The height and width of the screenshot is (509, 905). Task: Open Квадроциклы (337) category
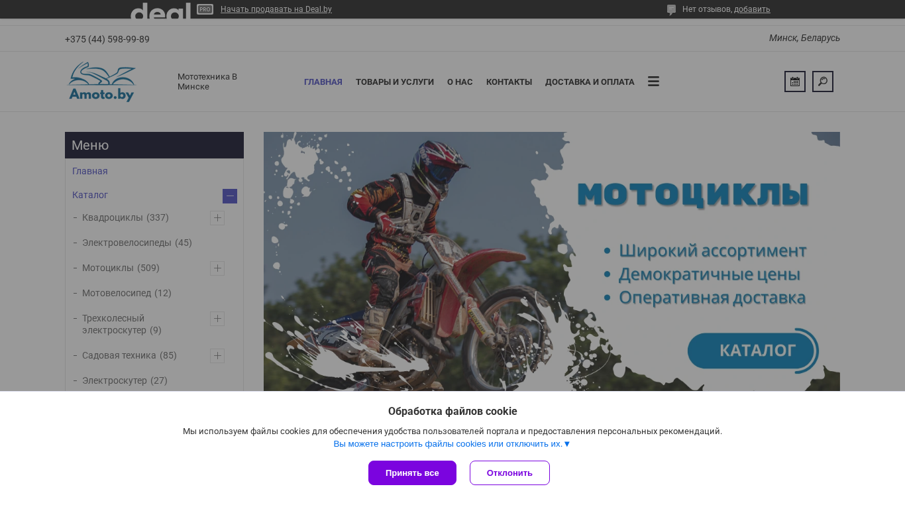click(125, 217)
